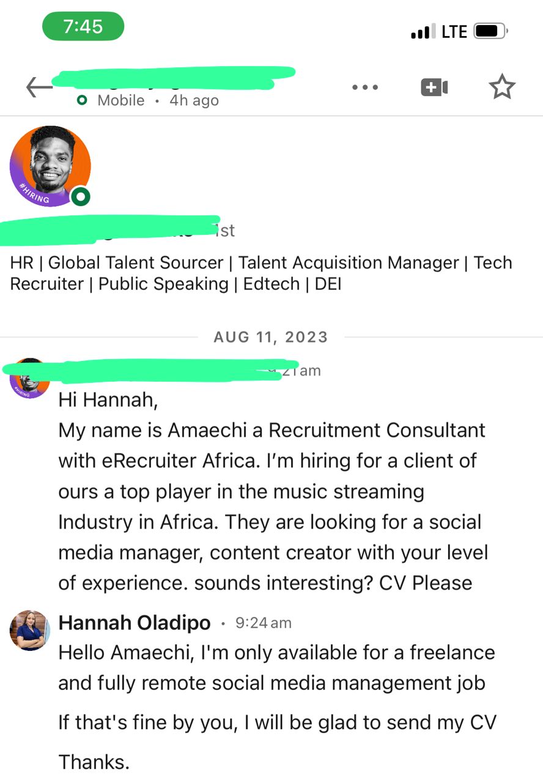Tap the message offering to send CV
The width and height of the screenshot is (543, 783).
pyautogui.click(x=277, y=722)
